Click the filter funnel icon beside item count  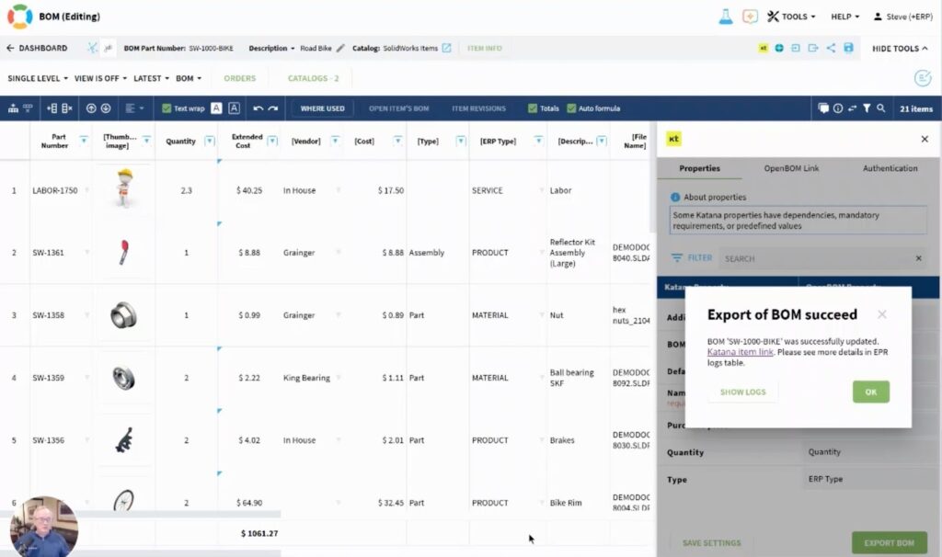pyautogui.click(x=867, y=108)
